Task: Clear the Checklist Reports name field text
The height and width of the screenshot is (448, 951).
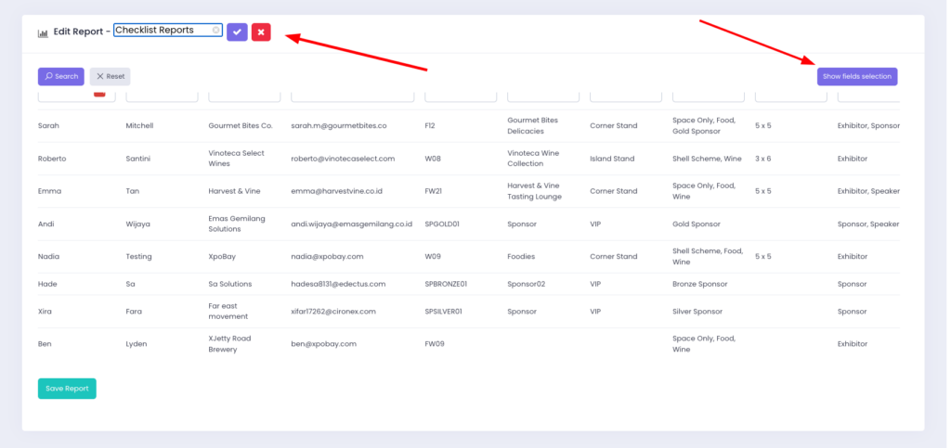Action: 216,30
